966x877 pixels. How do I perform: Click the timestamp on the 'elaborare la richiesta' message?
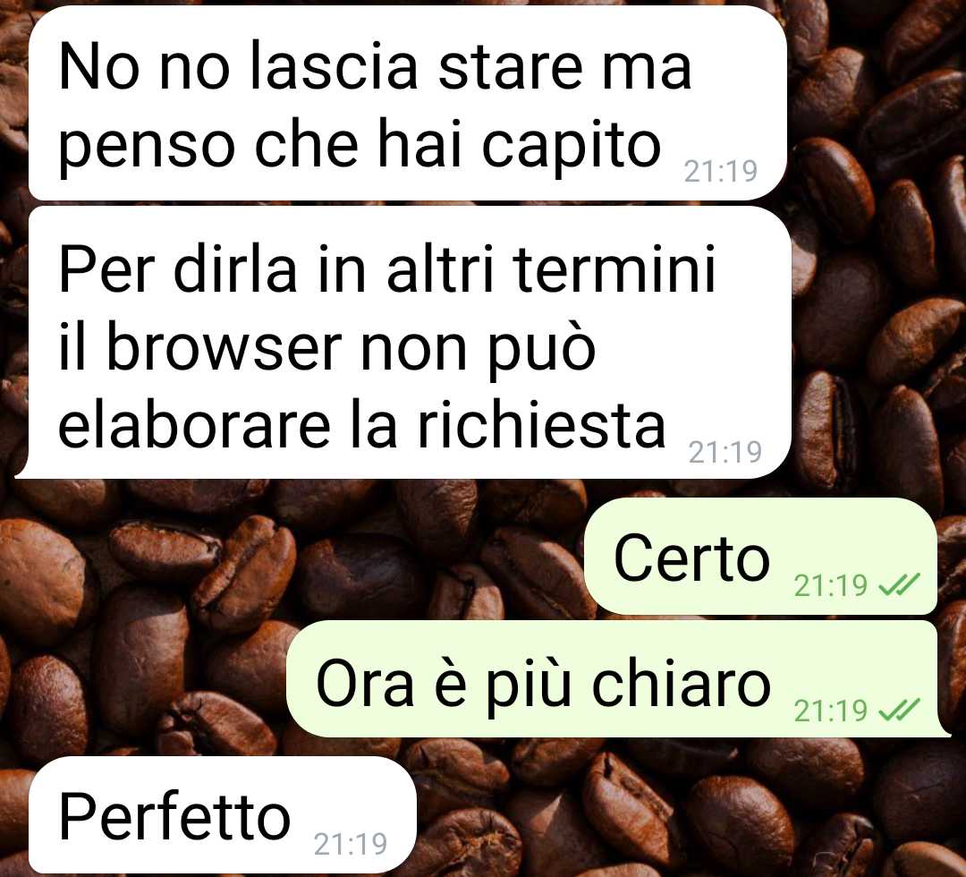[725, 452]
